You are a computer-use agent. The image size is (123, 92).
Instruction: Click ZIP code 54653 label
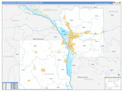point(102,46)
